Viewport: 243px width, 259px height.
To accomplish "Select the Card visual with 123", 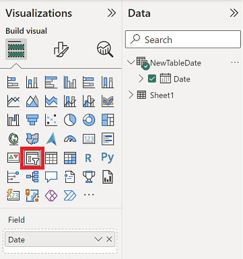I will 89,139.
